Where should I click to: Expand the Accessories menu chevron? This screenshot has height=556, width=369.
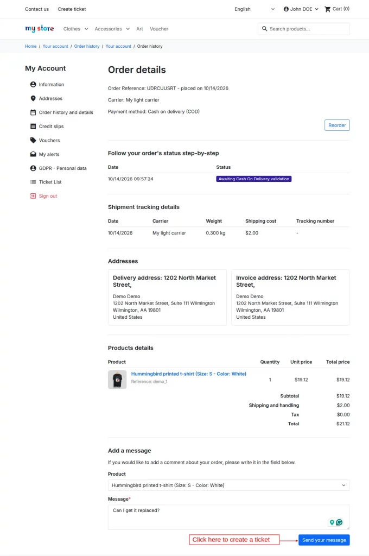pos(128,29)
